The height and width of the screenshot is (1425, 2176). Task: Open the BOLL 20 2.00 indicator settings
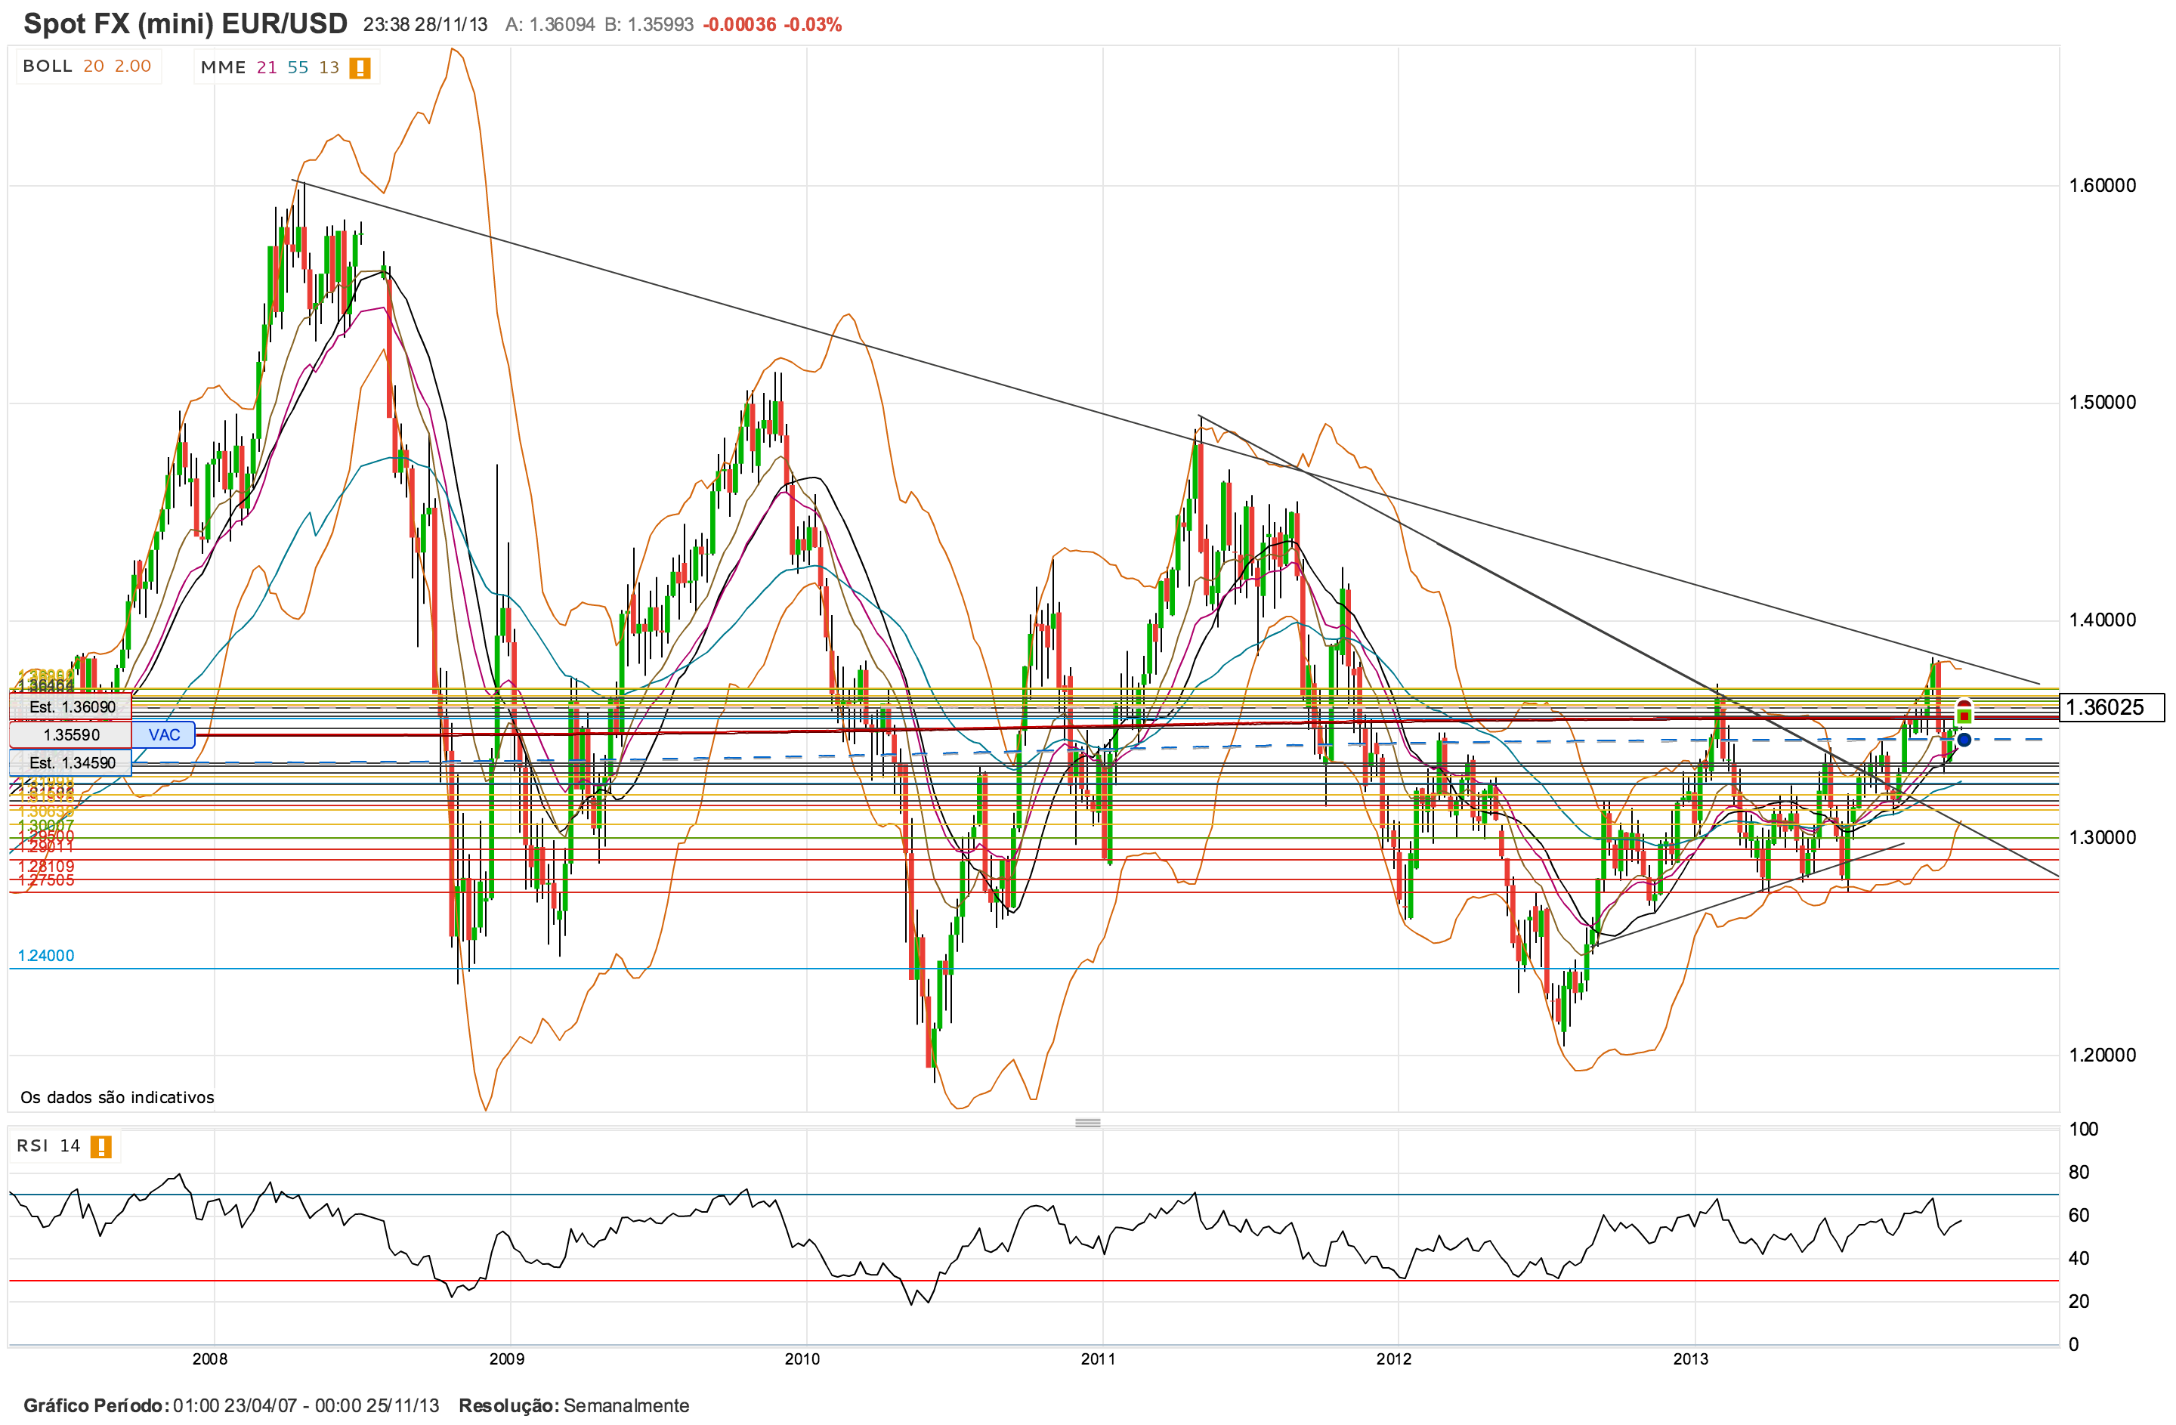[x=87, y=66]
